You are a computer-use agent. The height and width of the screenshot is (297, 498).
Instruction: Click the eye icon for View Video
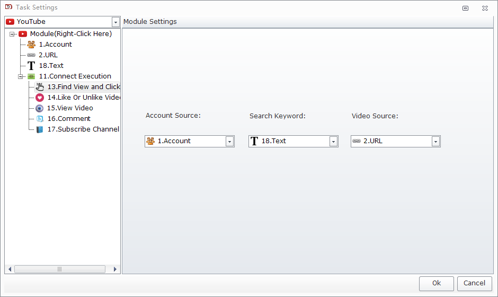coord(39,108)
